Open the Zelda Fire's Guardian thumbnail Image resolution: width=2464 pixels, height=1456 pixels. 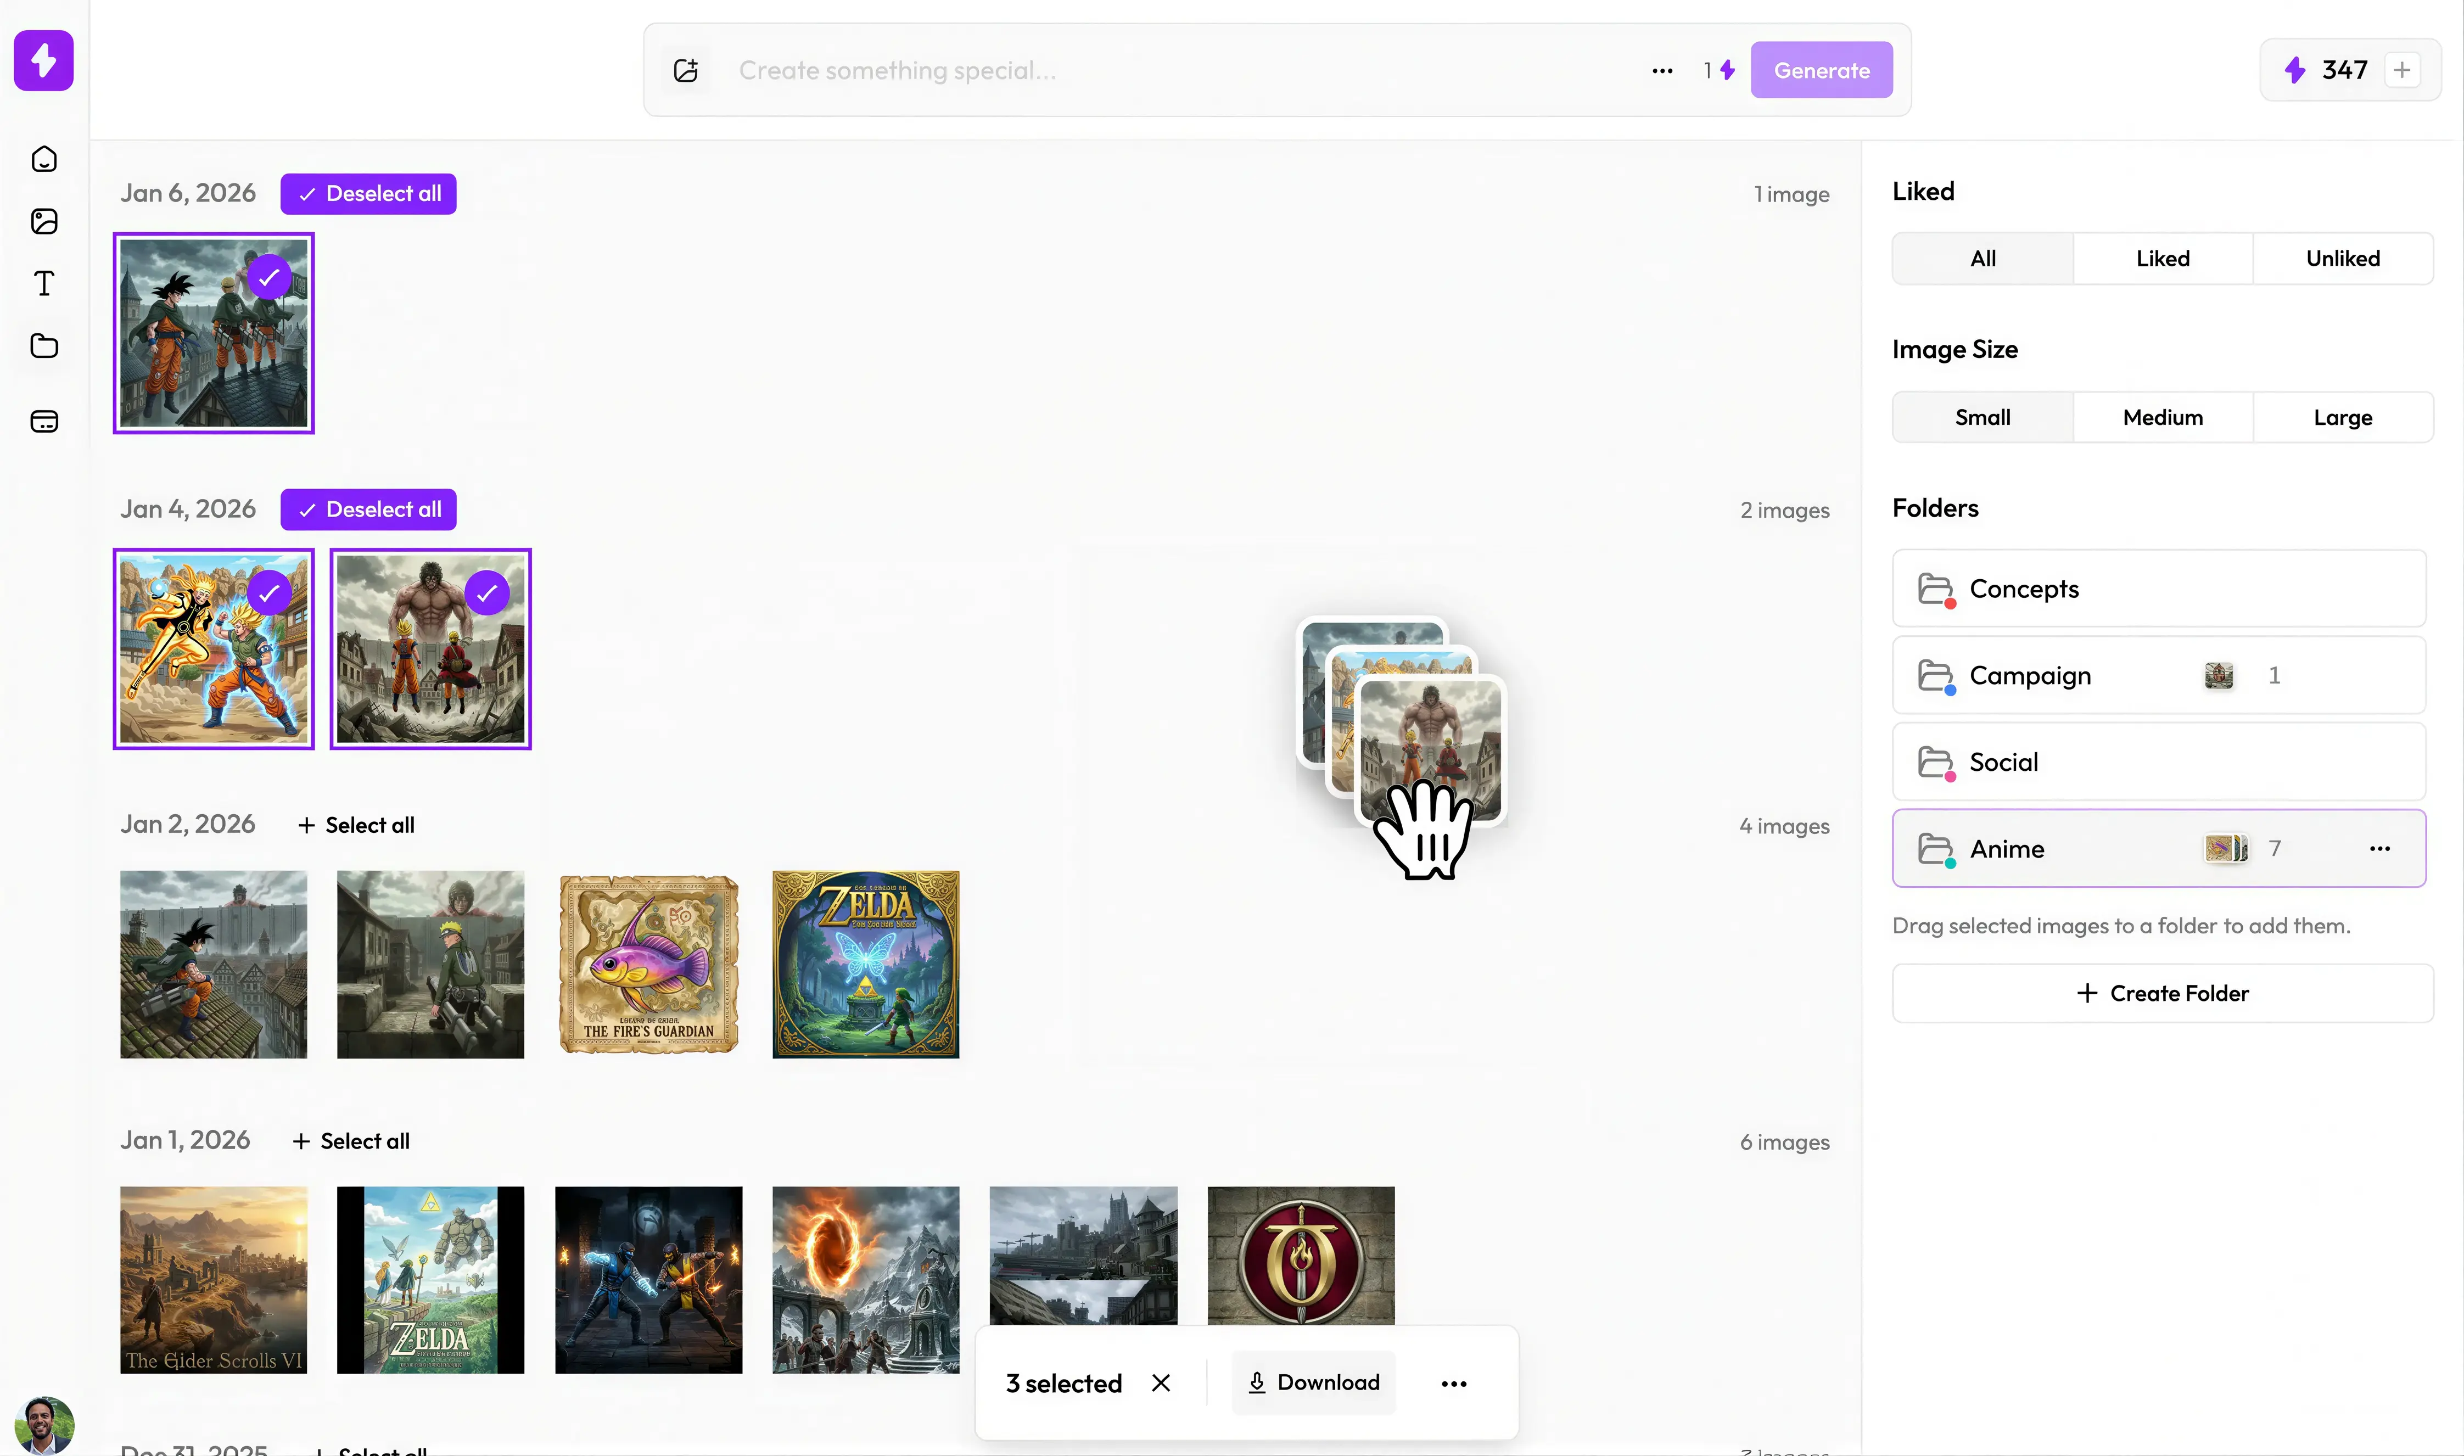point(647,964)
